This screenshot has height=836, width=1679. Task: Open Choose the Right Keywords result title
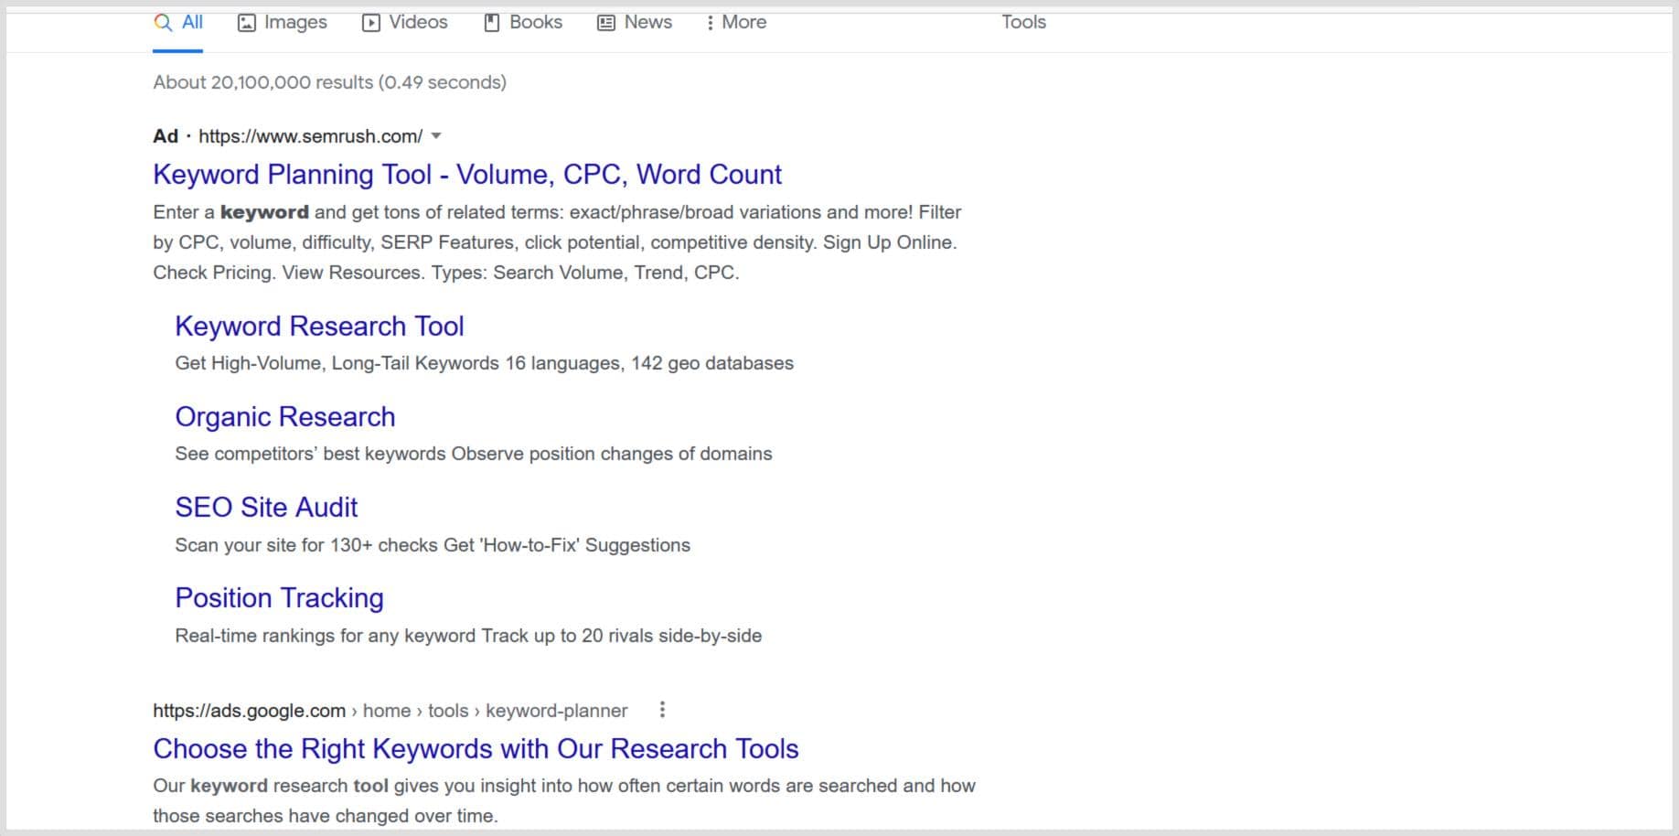pyautogui.click(x=476, y=748)
